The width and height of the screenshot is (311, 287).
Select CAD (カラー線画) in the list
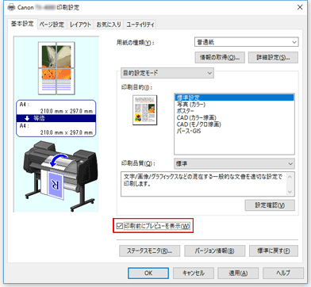coord(234,117)
